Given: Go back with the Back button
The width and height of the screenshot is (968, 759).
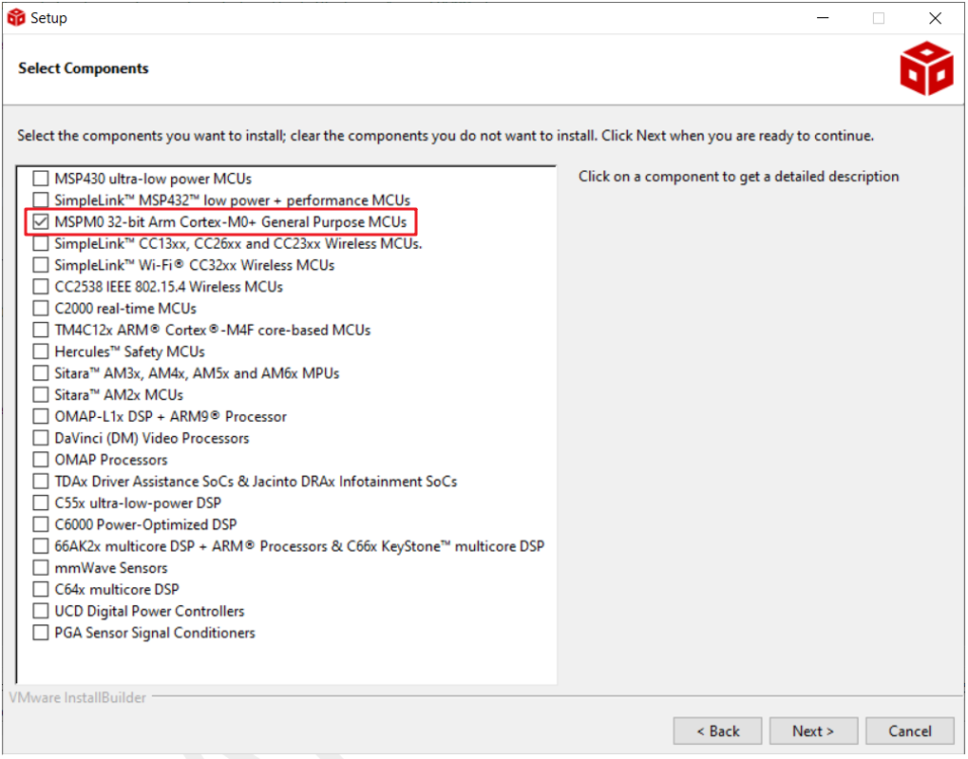Looking at the screenshot, I should 717,731.
